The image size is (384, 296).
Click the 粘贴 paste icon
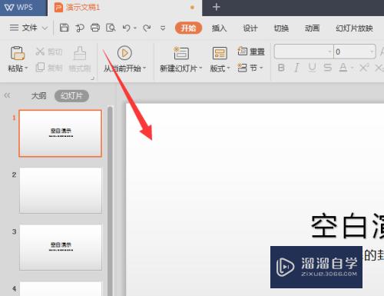point(17,53)
